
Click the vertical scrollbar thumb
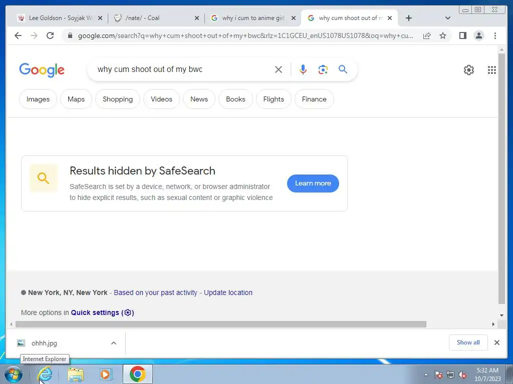pos(501,178)
